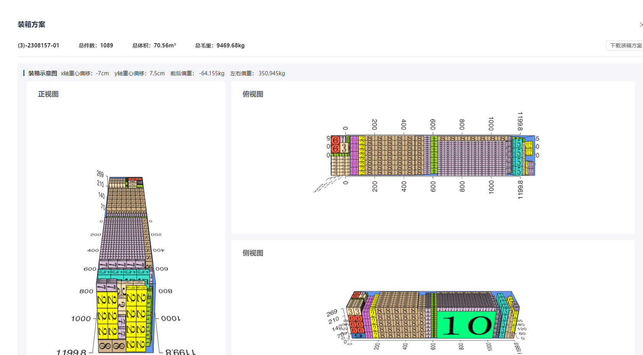Screen dimensions: 643x355
Task: Click the yellow boxes labeled 2 in front view
Action: [136, 318]
